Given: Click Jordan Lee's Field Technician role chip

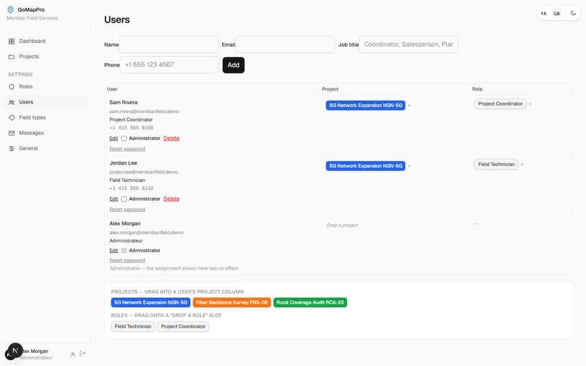Looking at the screenshot, I should 496,164.
